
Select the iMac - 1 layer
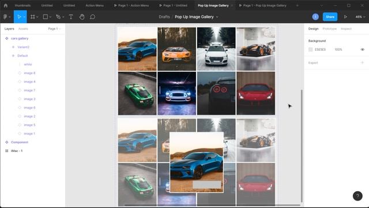tap(17, 151)
